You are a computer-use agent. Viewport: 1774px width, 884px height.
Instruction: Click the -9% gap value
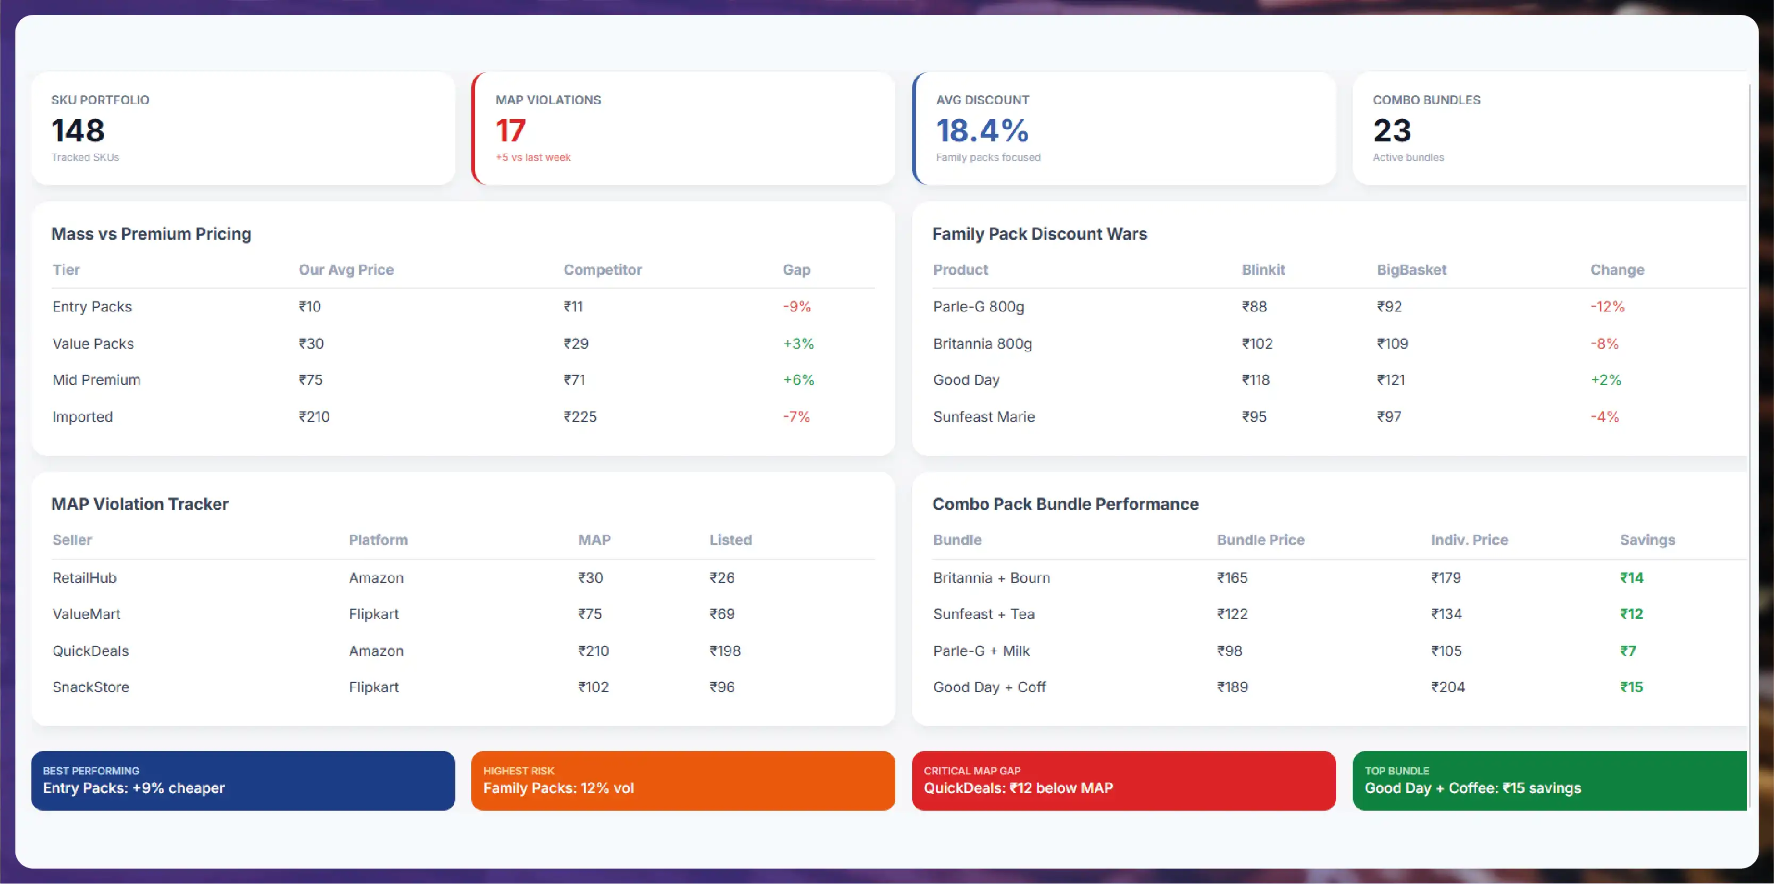point(797,307)
